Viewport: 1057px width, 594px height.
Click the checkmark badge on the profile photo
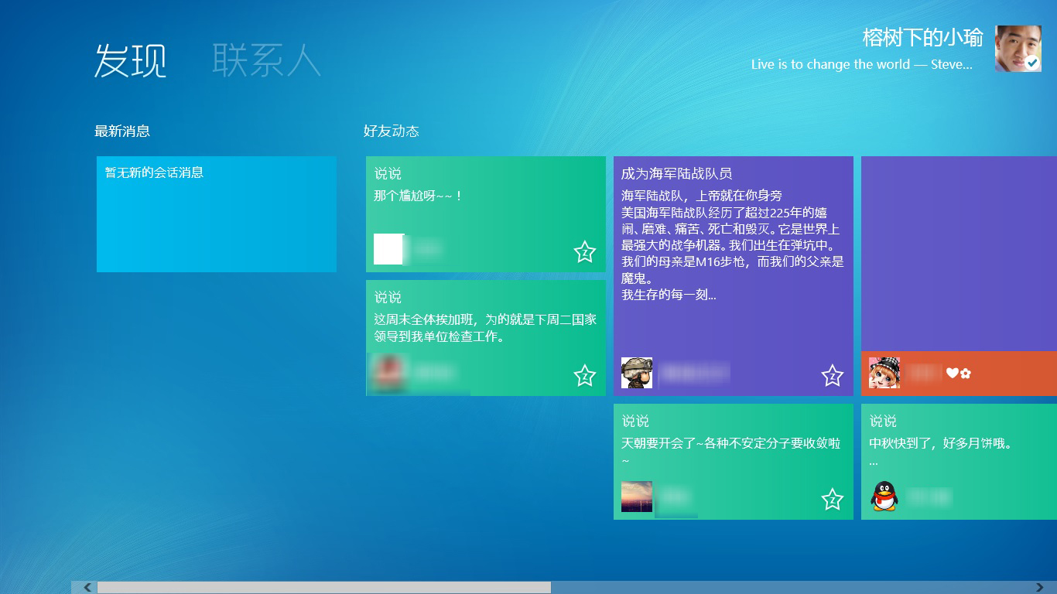pyautogui.click(x=1033, y=64)
